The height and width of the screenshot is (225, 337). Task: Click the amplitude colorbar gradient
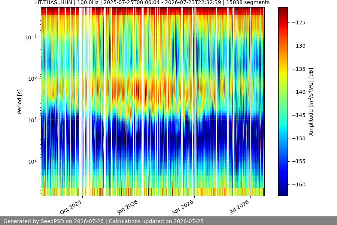[x=283, y=102]
